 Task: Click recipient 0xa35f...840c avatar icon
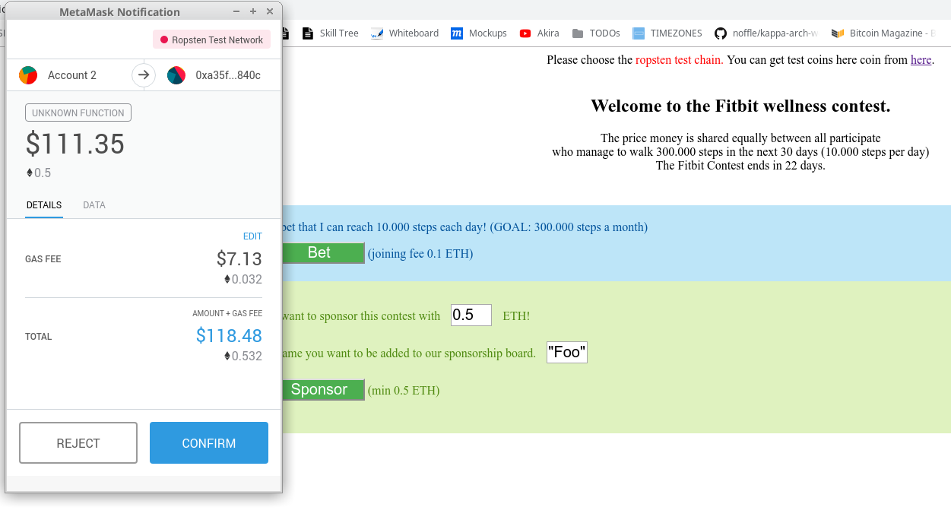(176, 74)
